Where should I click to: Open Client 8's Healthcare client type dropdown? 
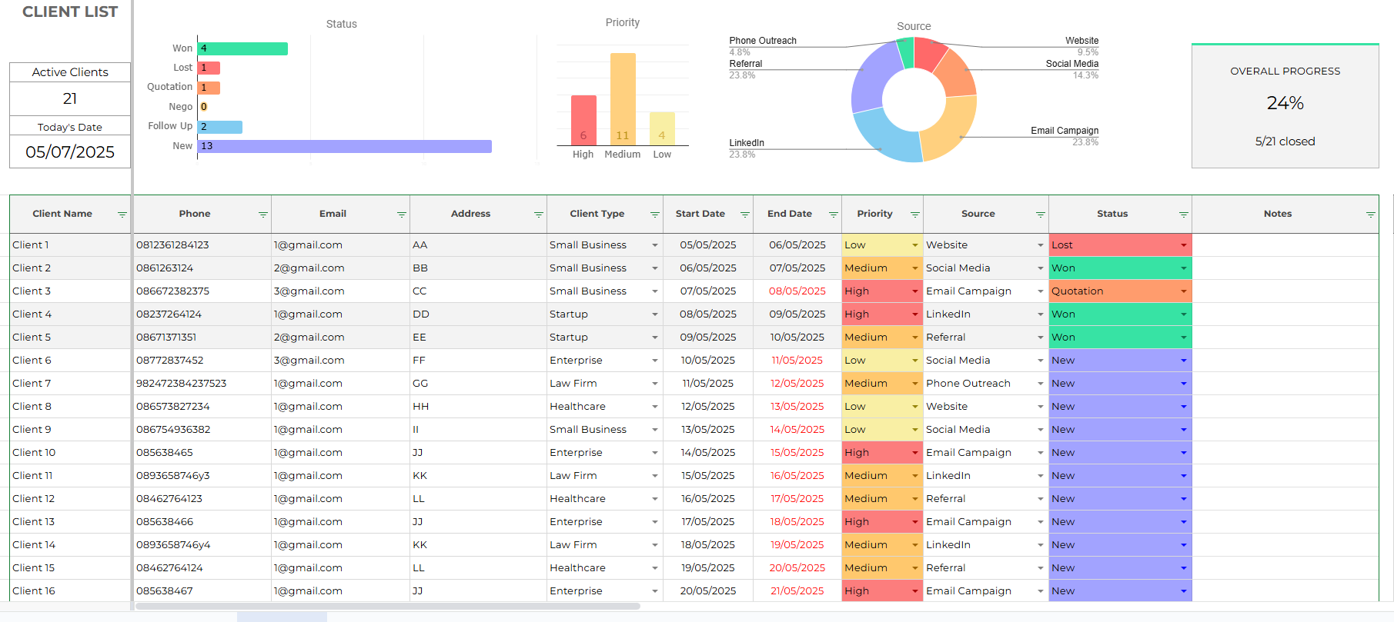tap(654, 407)
